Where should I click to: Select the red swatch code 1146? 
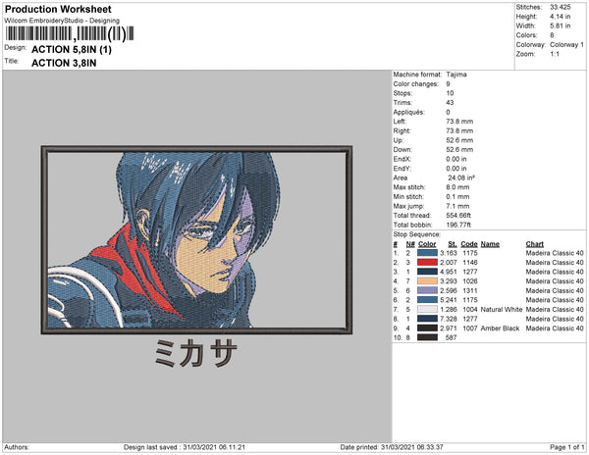coord(427,263)
